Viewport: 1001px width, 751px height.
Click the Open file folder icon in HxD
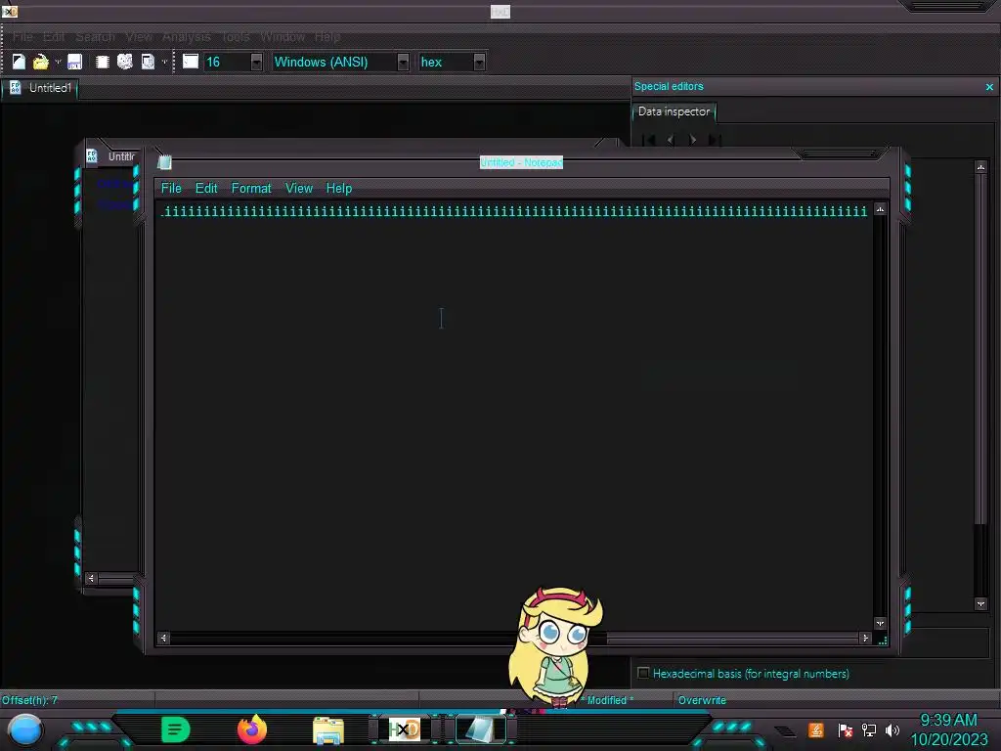click(41, 62)
